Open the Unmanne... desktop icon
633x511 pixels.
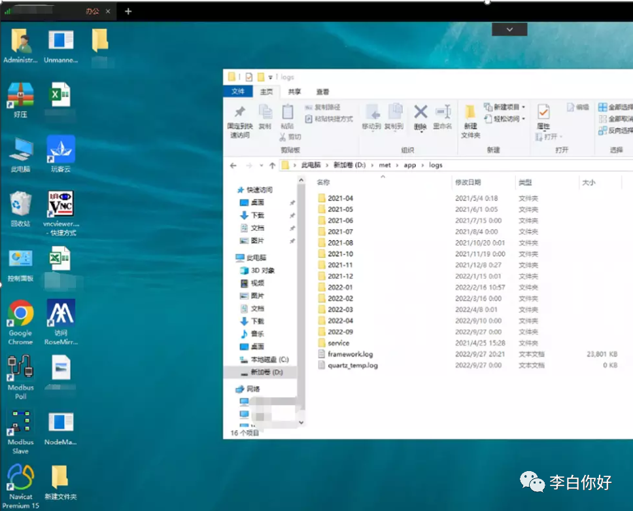(x=61, y=46)
